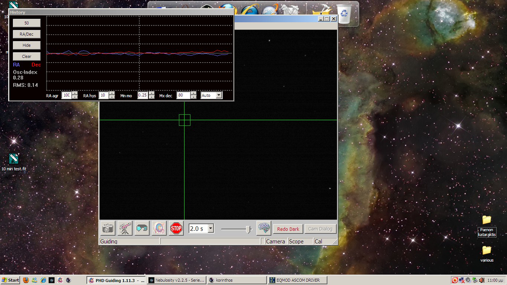
Task: Open the '10 min test.fit' desktop file
Action: (x=14, y=160)
